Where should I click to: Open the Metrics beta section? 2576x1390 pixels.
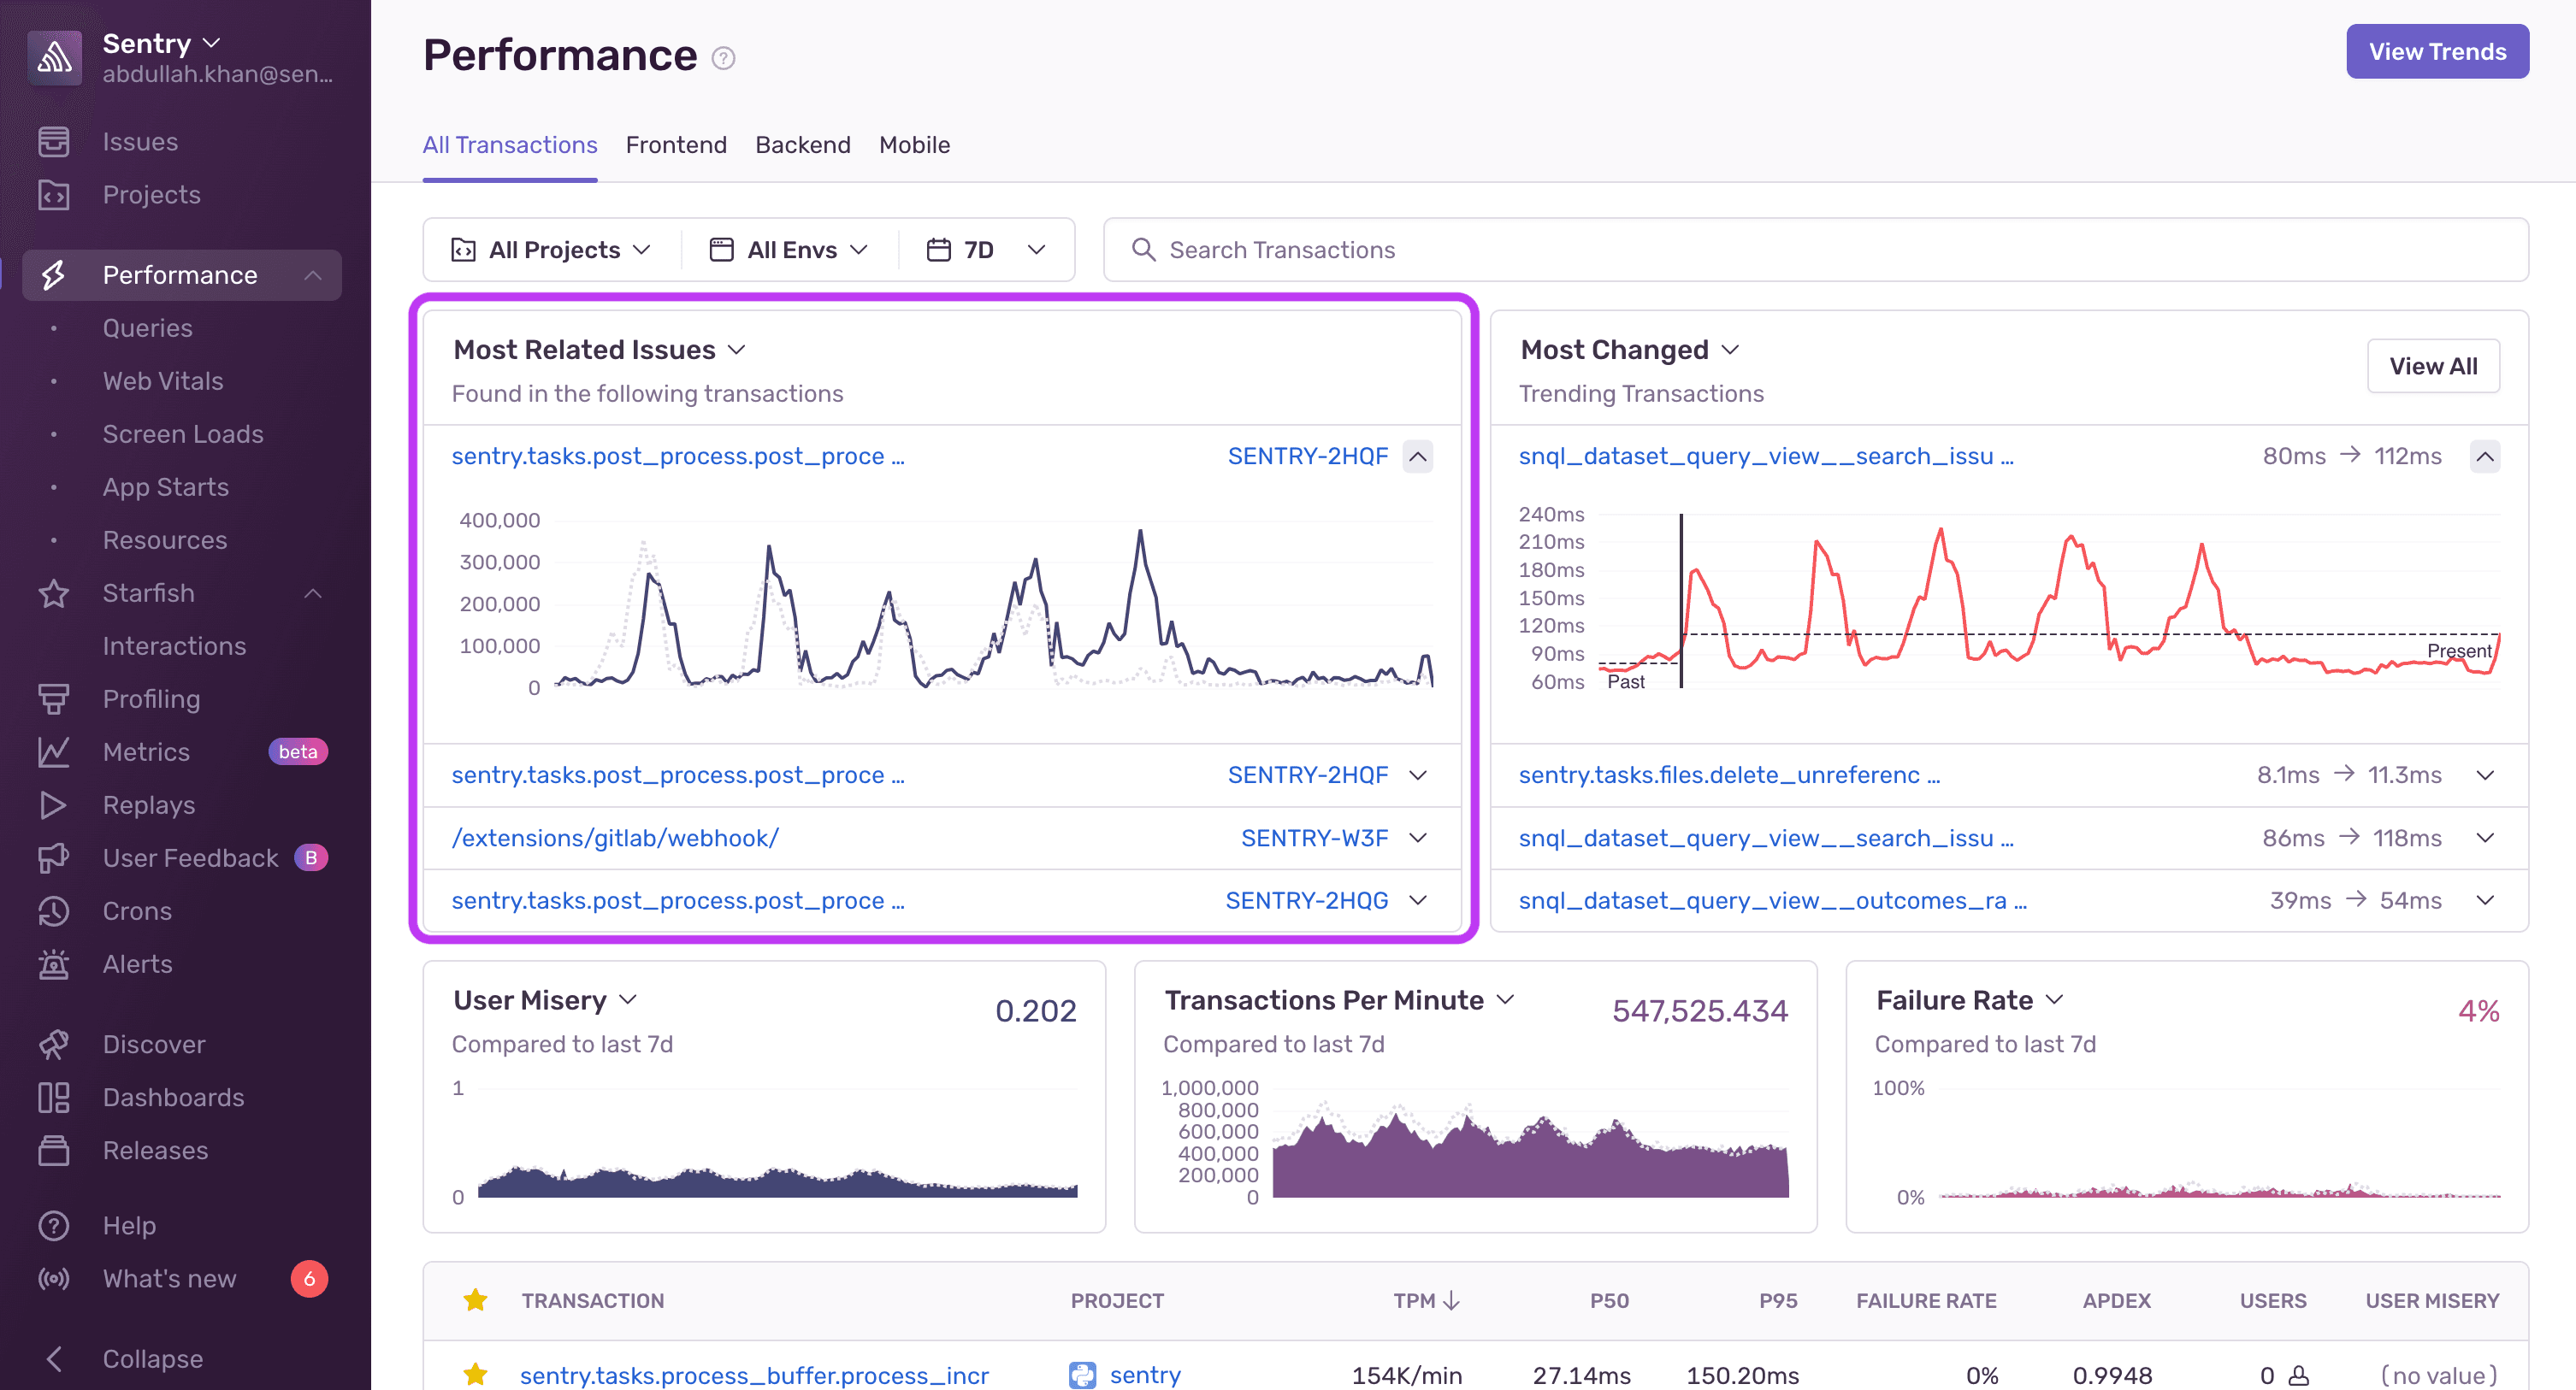click(x=146, y=751)
